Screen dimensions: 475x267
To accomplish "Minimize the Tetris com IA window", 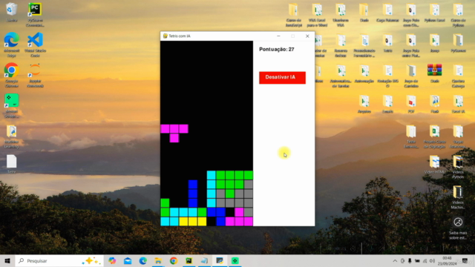I will pyautogui.click(x=278, y=36).
